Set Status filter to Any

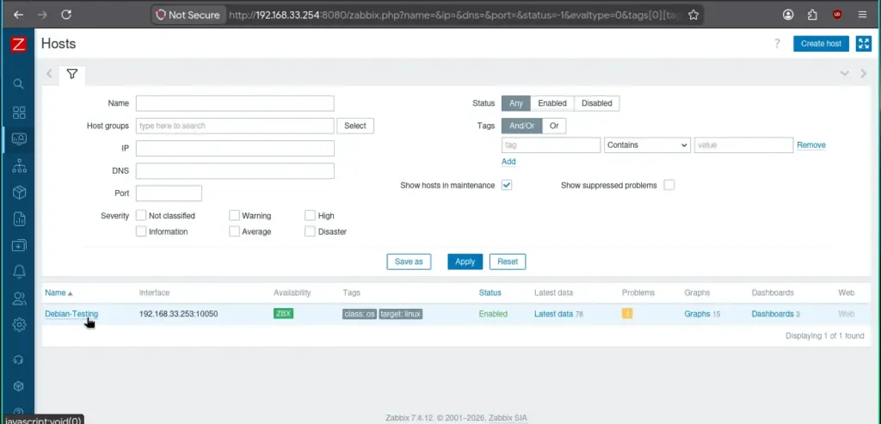pyautogui.click(x=516, y=103)
